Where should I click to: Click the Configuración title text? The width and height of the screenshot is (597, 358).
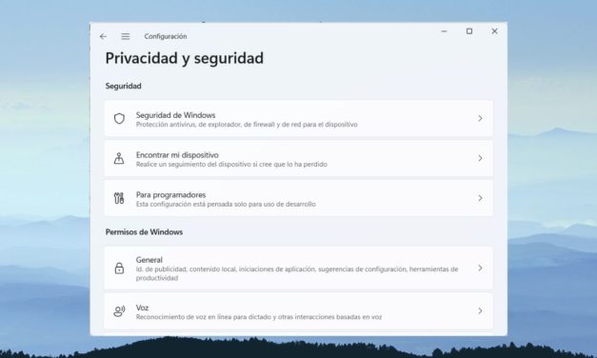tap(166, 36)
